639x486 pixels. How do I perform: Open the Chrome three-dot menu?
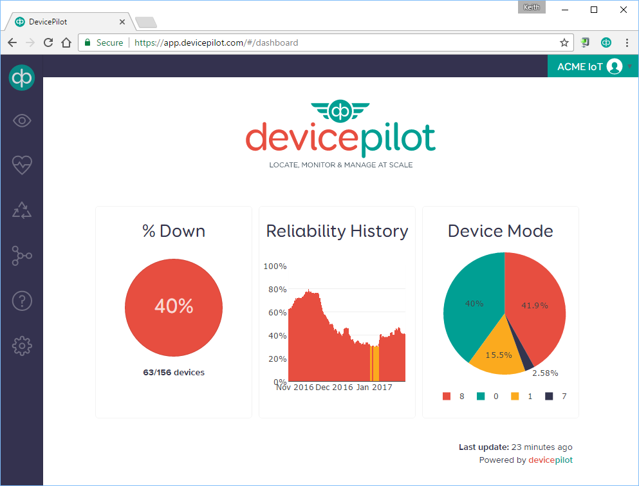[627, 42]
